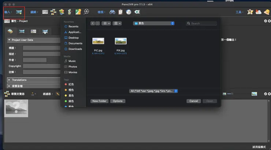The image size is (271, 150).
Task: Switch to the panorama properties tab
Action: tap(22, 31)
